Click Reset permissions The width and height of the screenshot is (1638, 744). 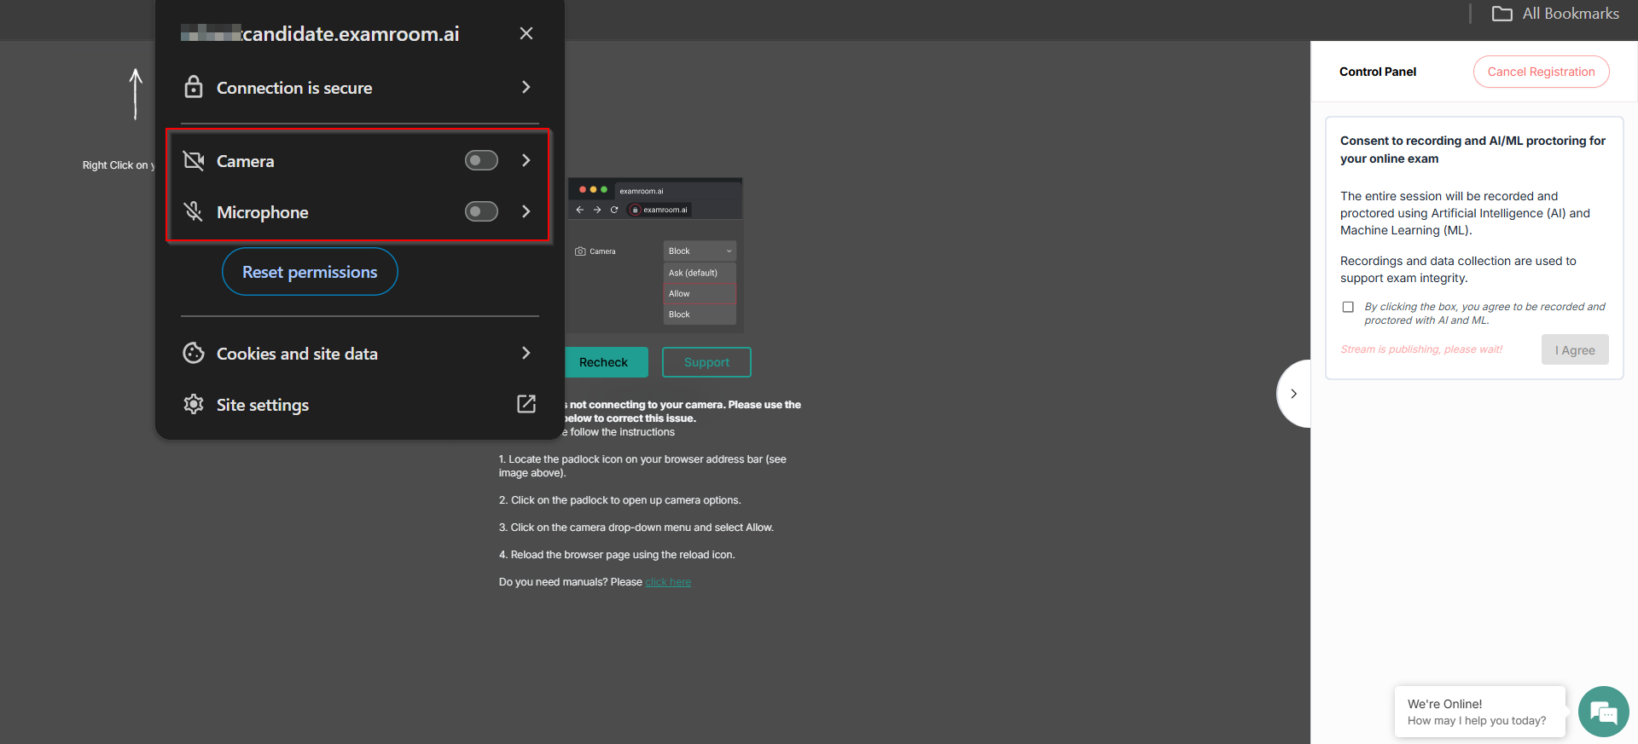point(310,272)
